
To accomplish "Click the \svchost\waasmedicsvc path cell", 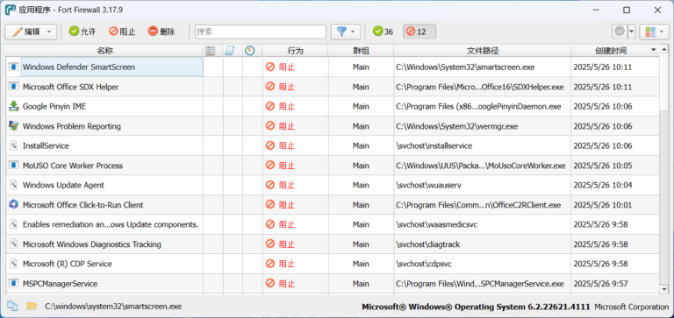I will [x=483, y=224].
